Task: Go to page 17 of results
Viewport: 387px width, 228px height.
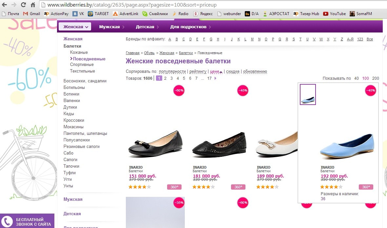Action: click(209, 78)
